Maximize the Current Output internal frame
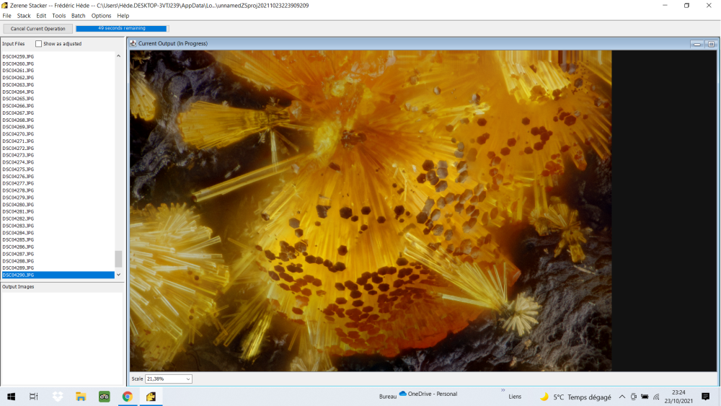The height and width of the screenshot is (406, 721). 711,44
